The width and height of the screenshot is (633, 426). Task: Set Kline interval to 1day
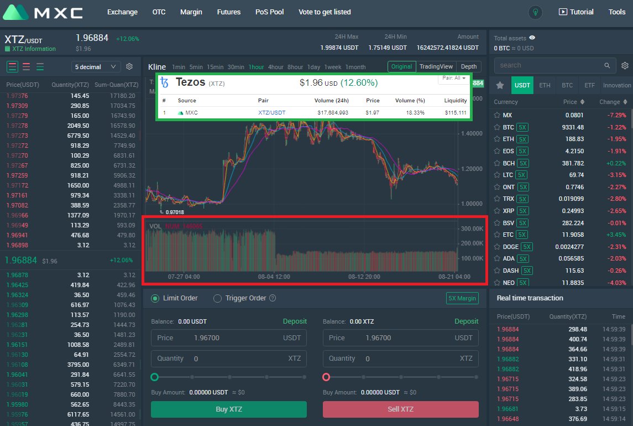[x=313, y=67]
